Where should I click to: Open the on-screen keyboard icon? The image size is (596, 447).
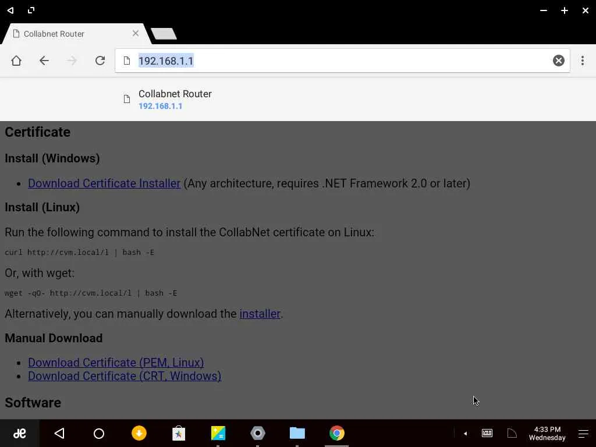[487, 433]
